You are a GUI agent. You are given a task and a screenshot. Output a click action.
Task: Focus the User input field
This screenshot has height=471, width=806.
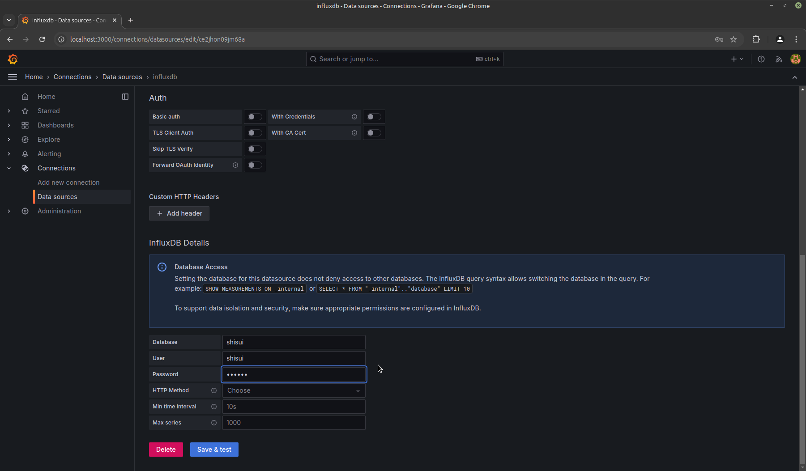click(x=294, y=358)
